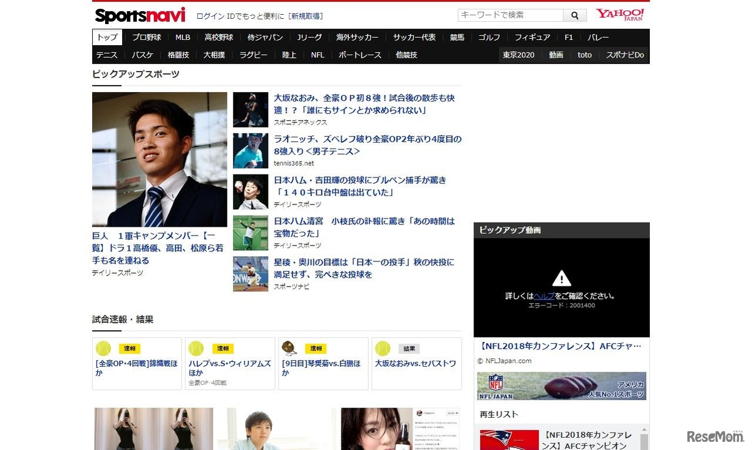Click the NFL Japan banner
This screenshot has width=752, height=450.
(562, 386)
